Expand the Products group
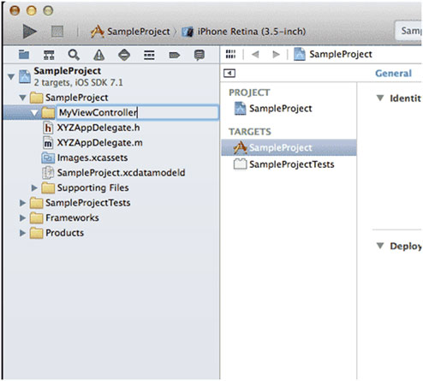Image resolution: width=423 pixels, height=381 pixels. coord(22,233)
